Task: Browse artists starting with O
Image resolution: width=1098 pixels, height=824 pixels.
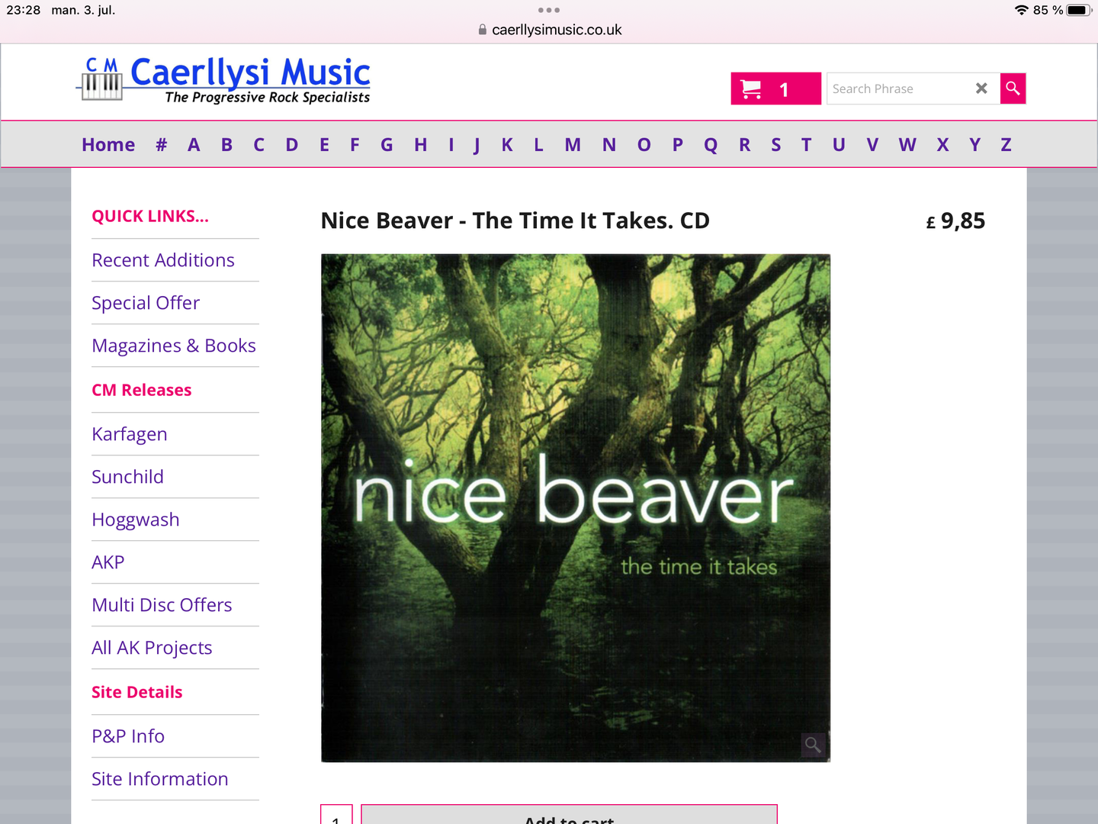Action: (644, 145)
